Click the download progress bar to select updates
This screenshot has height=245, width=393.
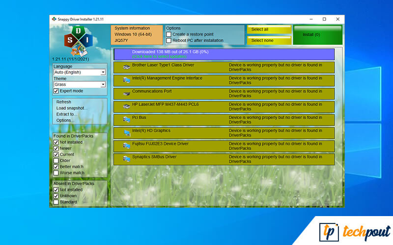click(x=224, y=54)
